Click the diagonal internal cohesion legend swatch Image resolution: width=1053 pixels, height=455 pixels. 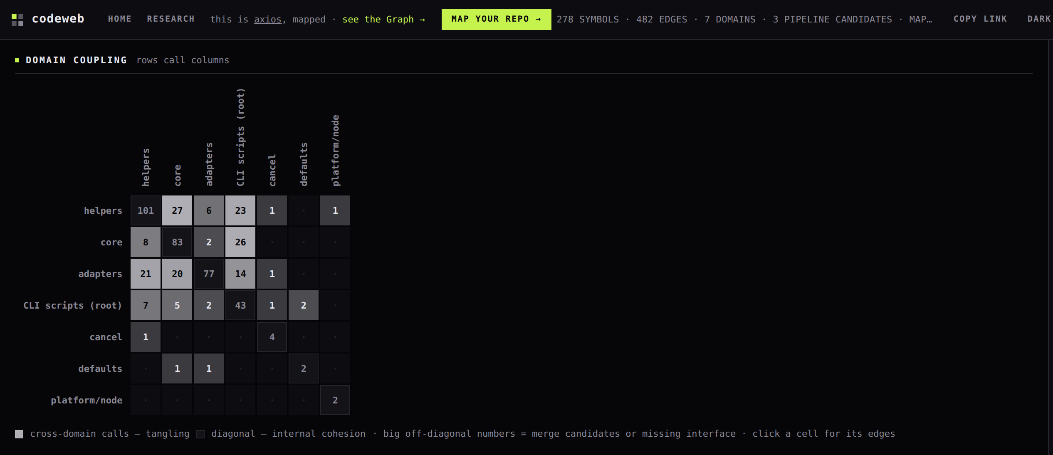tap(200, 434)
